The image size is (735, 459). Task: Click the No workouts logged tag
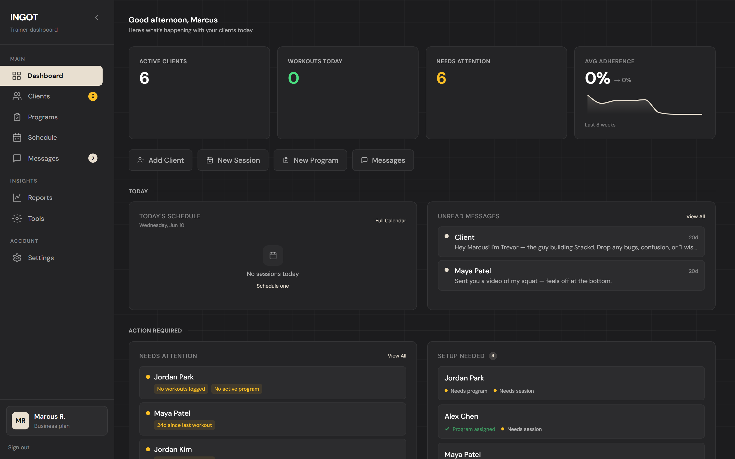click(181, 389)
